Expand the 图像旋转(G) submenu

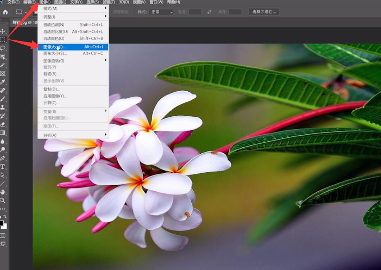73,61
